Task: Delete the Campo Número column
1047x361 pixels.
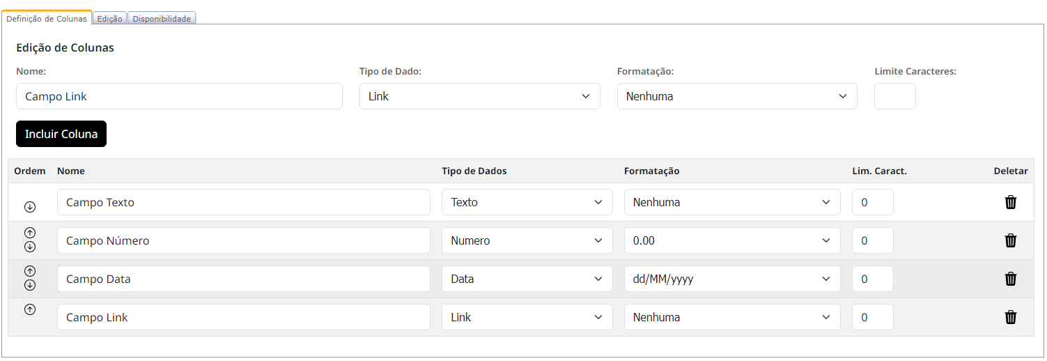Action: [x=1011, y=240]
